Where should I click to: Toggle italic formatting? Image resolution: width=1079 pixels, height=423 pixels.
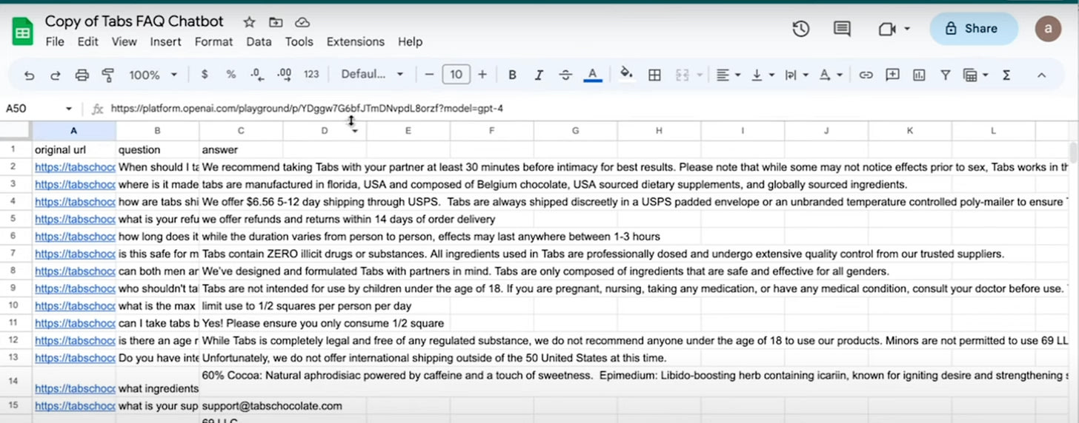(539, 75)
